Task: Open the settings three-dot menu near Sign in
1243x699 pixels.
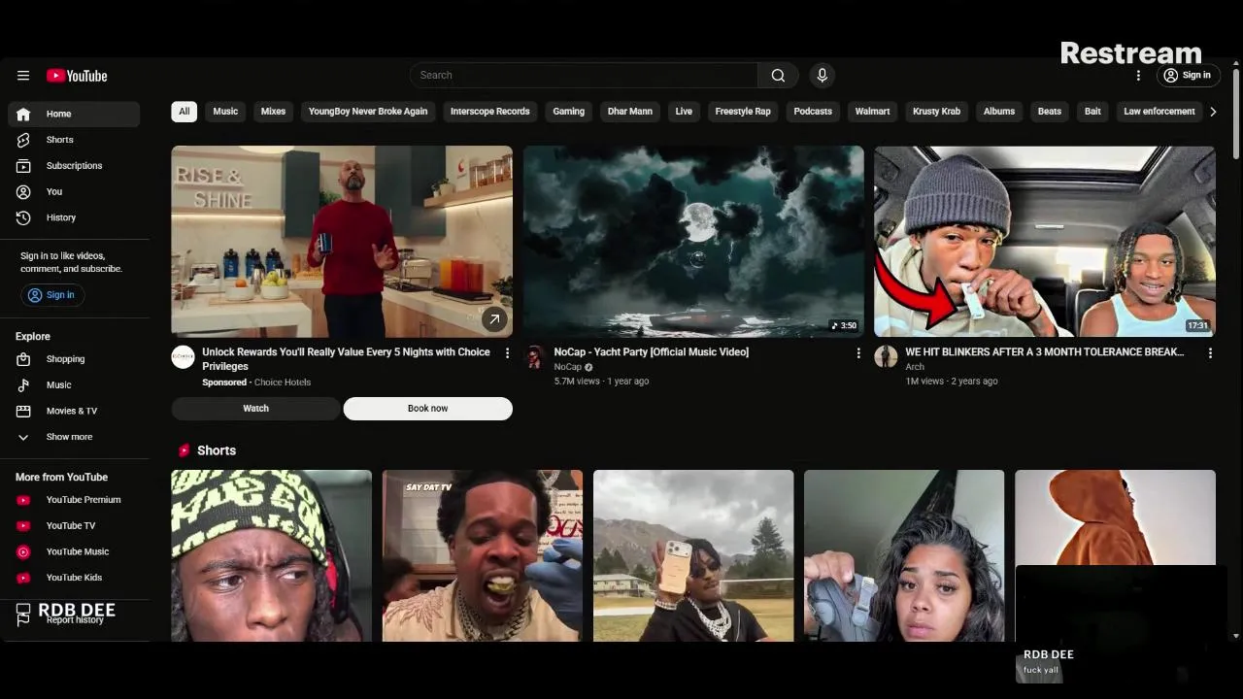Action: coord(1138,76)
